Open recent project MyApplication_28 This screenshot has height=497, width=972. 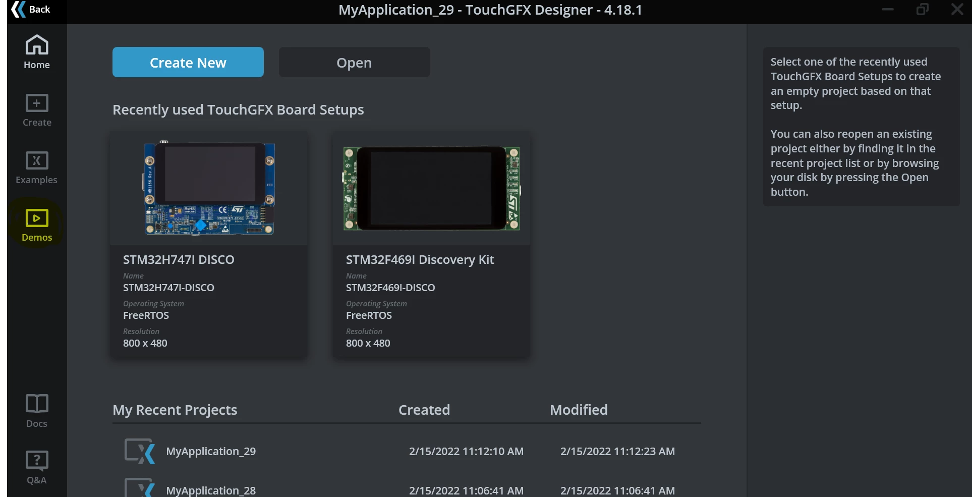tap(211, 490)
